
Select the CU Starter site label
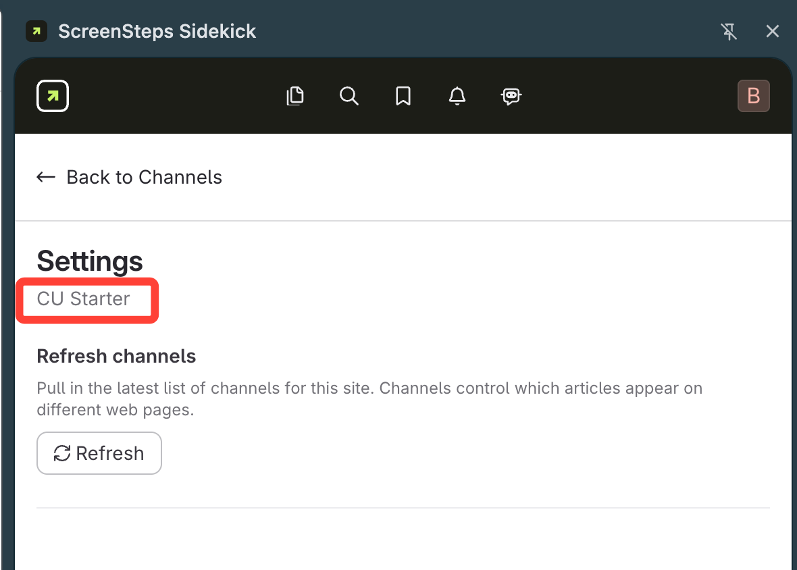click(84, 299)
